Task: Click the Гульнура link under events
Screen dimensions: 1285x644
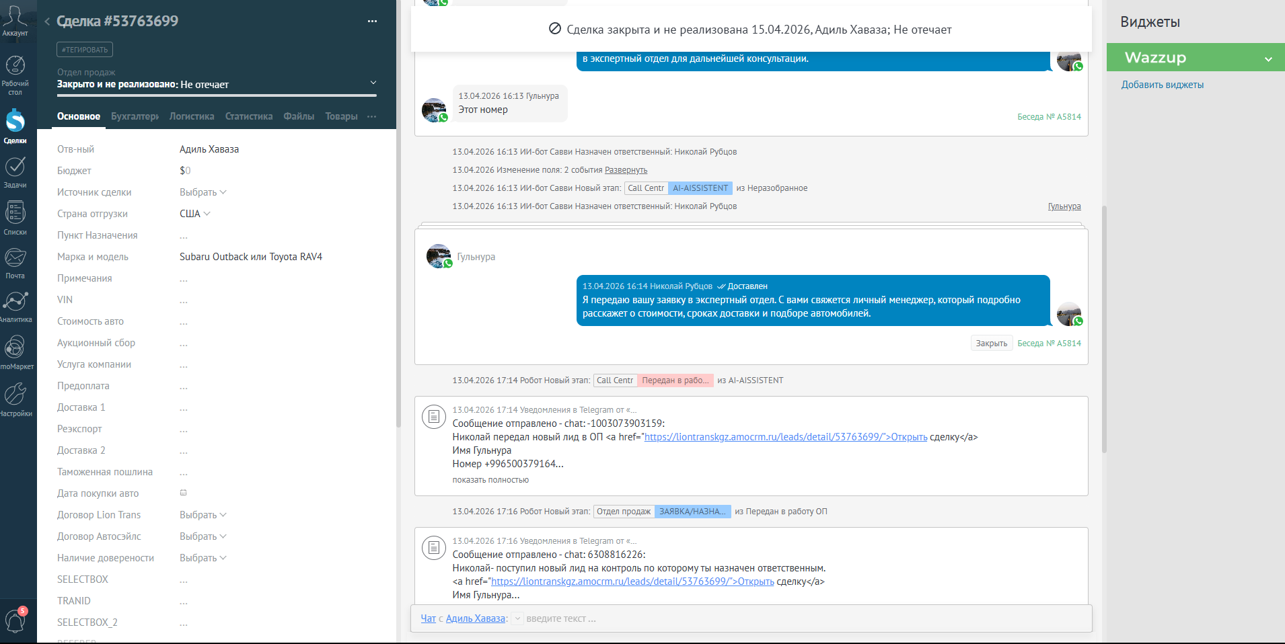Action: point(1064,206)
